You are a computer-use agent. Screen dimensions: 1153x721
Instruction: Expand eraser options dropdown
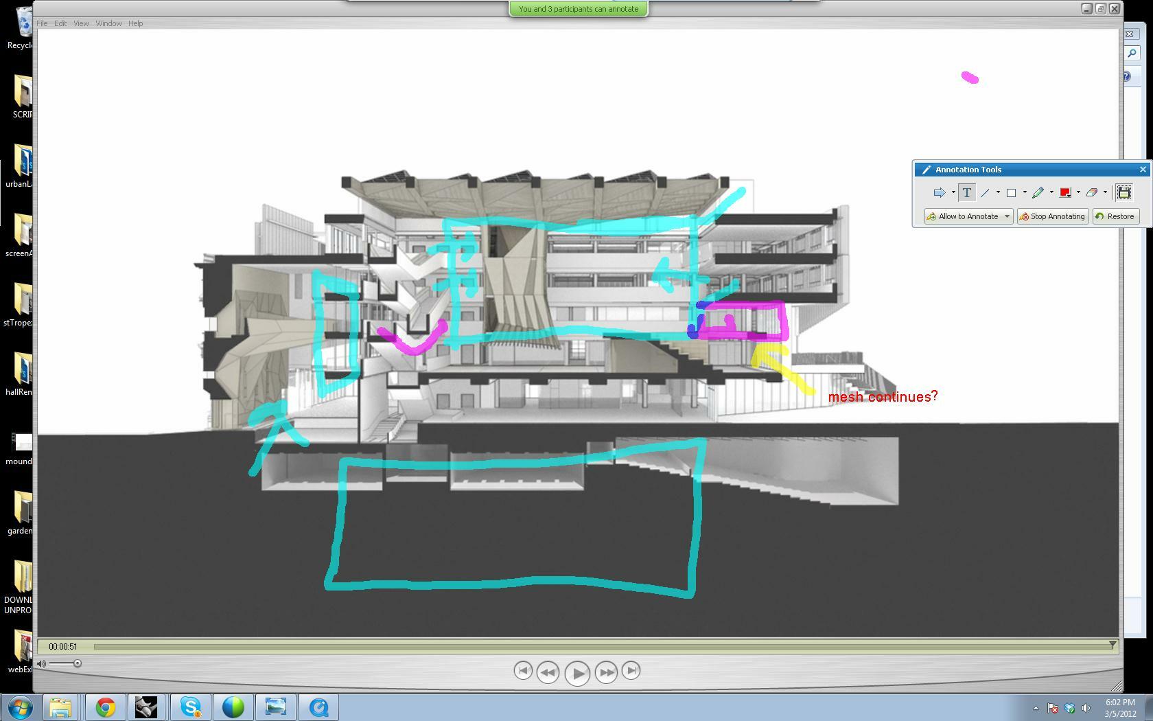(1105, 193)
